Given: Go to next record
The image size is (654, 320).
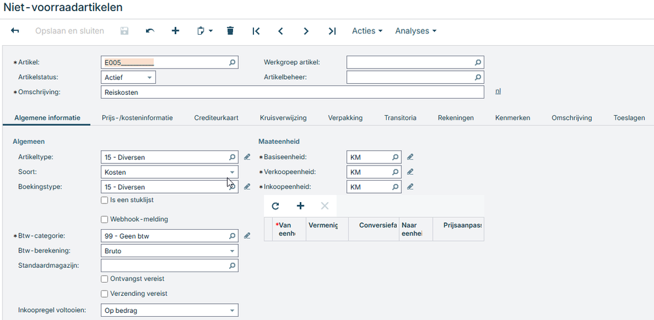Looking at the screenshot, I should pos(306,31).
